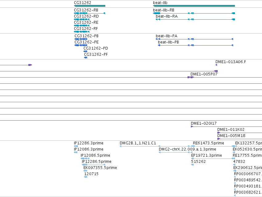This screenshot has height=197, width=262.
Task: Click the DME1-020I17 feature label
Action: coord(204,123)
